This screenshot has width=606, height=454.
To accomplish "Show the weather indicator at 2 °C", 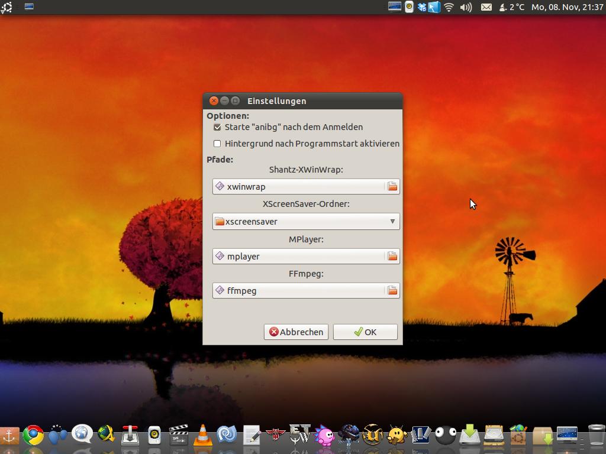I will [x=512, y=7].
